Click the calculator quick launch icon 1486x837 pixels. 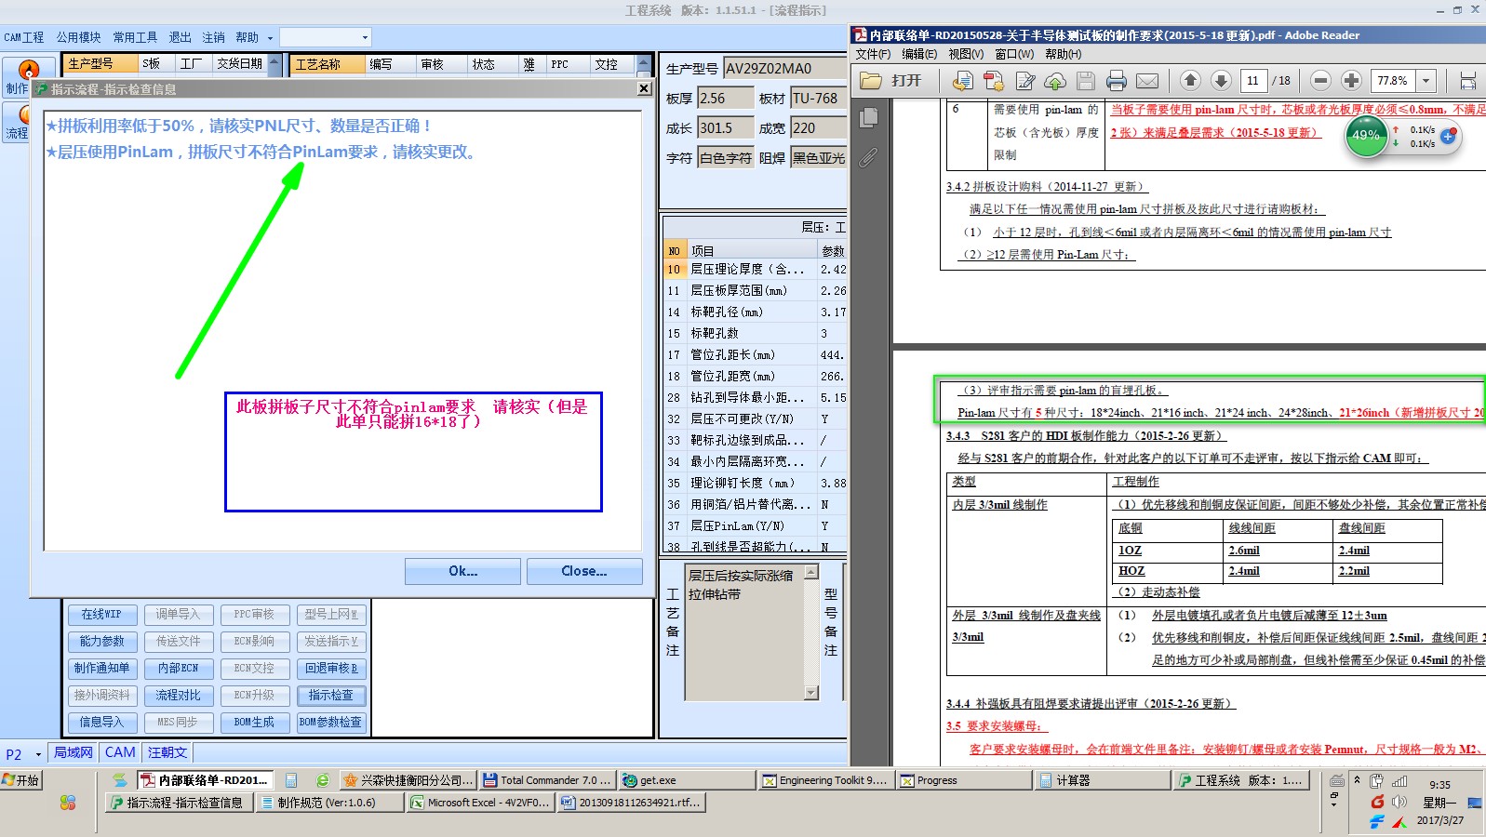point(291,780)
